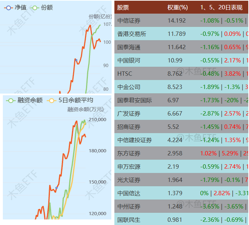Click the weight value 2.958
249x225 pixels.
(175, 153)
